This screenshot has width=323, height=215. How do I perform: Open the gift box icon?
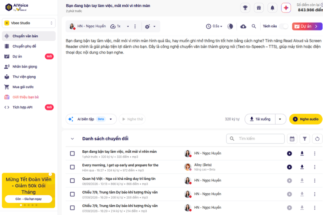pyautogui.click(x=259, y=8)
